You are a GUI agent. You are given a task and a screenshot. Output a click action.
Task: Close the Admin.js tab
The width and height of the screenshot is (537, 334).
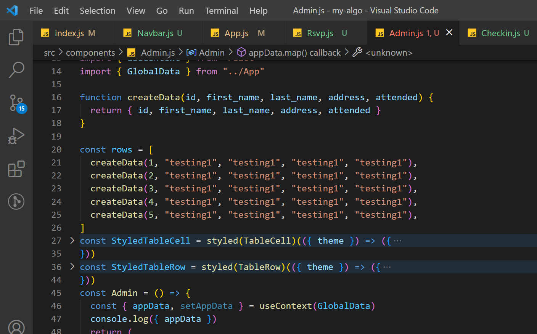coord(449,32)
